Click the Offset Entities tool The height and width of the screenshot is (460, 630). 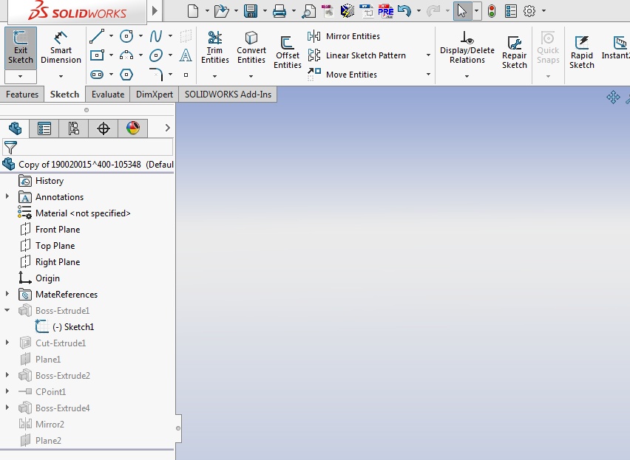(x=288, y=52)
